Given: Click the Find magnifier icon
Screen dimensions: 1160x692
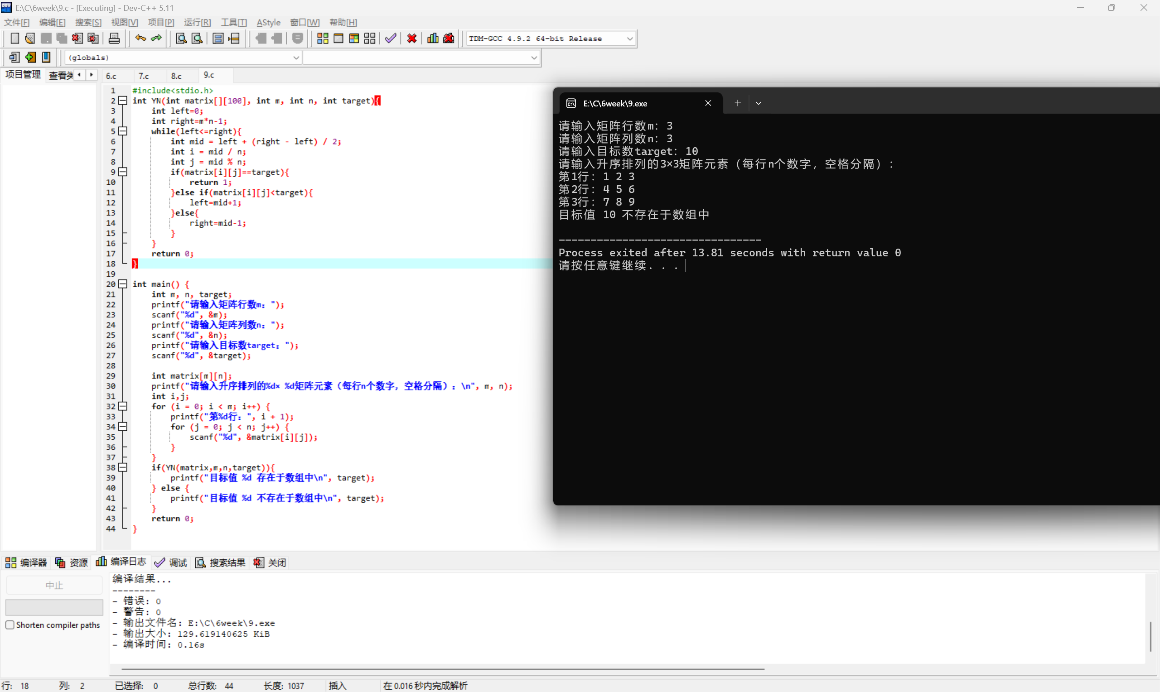Looking at the screenshot, I should tap(181, 38).
